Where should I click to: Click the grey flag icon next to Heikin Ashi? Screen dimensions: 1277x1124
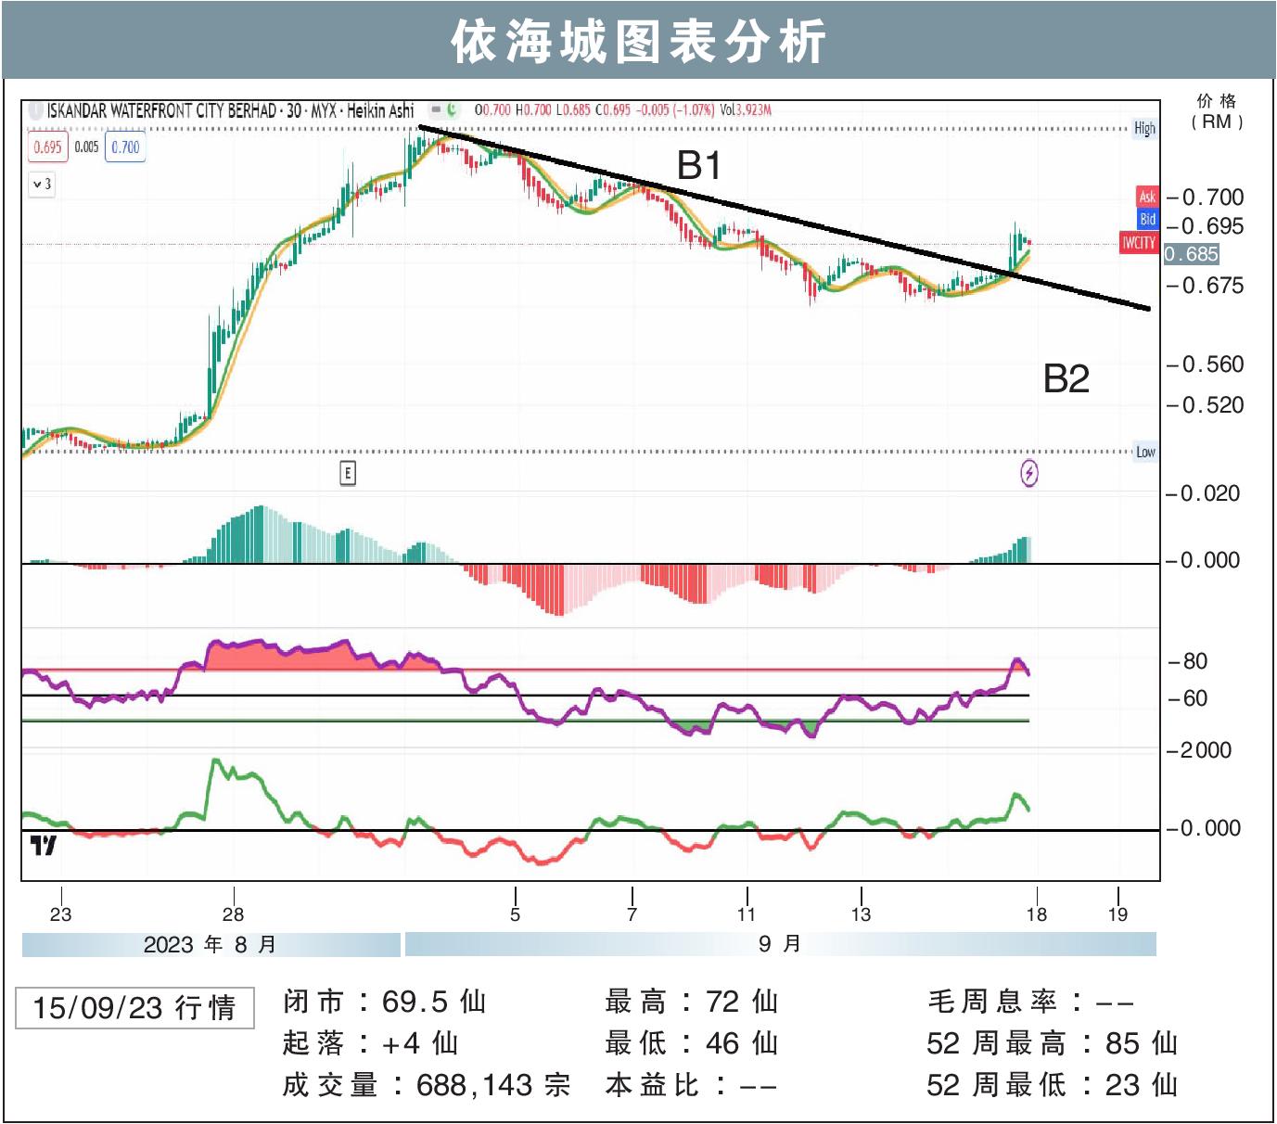point(435,109)
